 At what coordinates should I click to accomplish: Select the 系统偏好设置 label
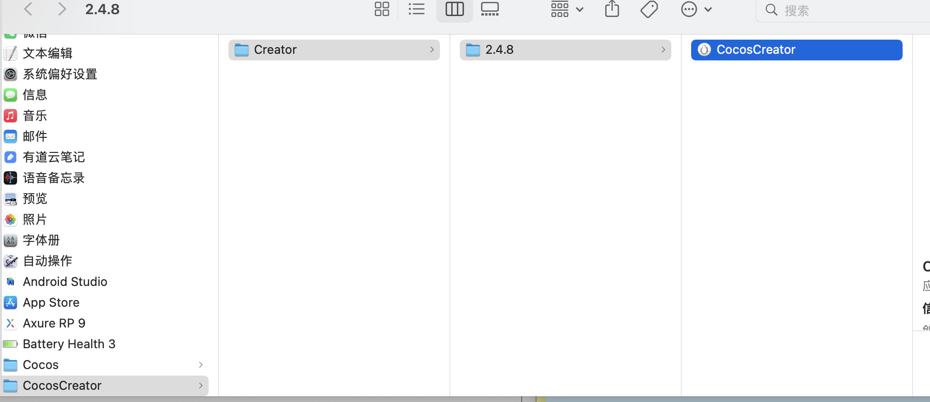[60, 74]
